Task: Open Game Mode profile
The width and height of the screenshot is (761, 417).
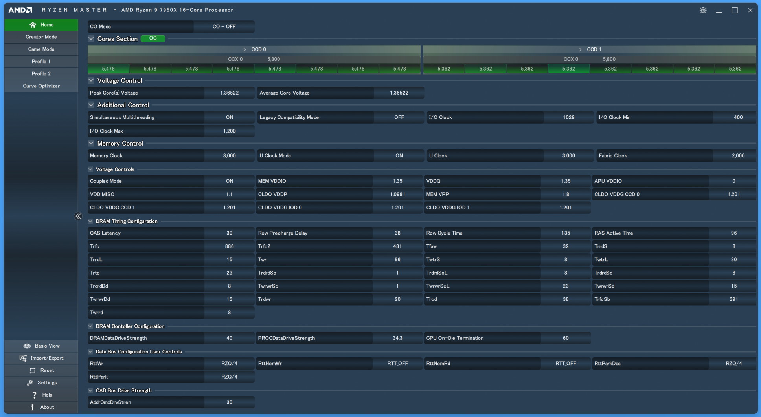Action: pyautogui.click(x=41, y=49)
